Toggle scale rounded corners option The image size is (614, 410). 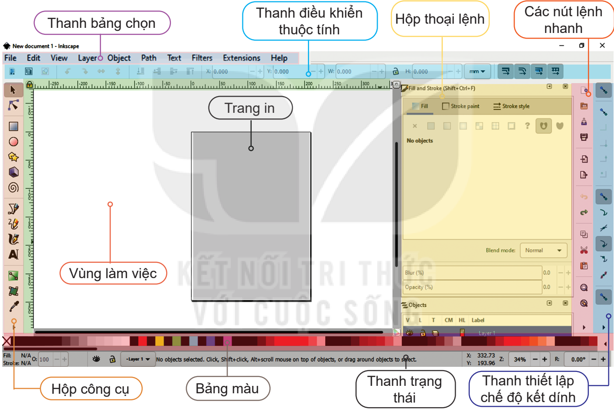tap(523, 72)
